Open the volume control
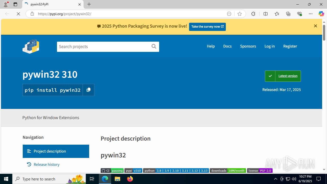 click(294, 179)
